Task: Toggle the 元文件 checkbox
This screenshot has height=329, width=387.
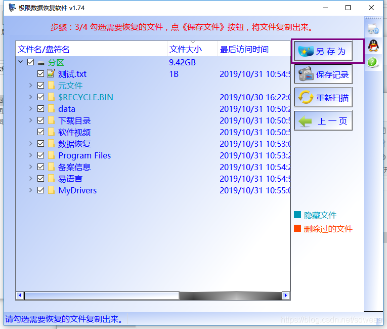Action: tap(41, 85)
